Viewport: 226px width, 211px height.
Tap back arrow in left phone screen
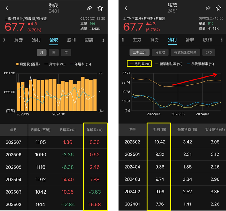(x=7, y=8)
